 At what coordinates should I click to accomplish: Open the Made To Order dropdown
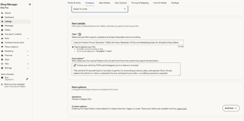(x=100, y=9)
